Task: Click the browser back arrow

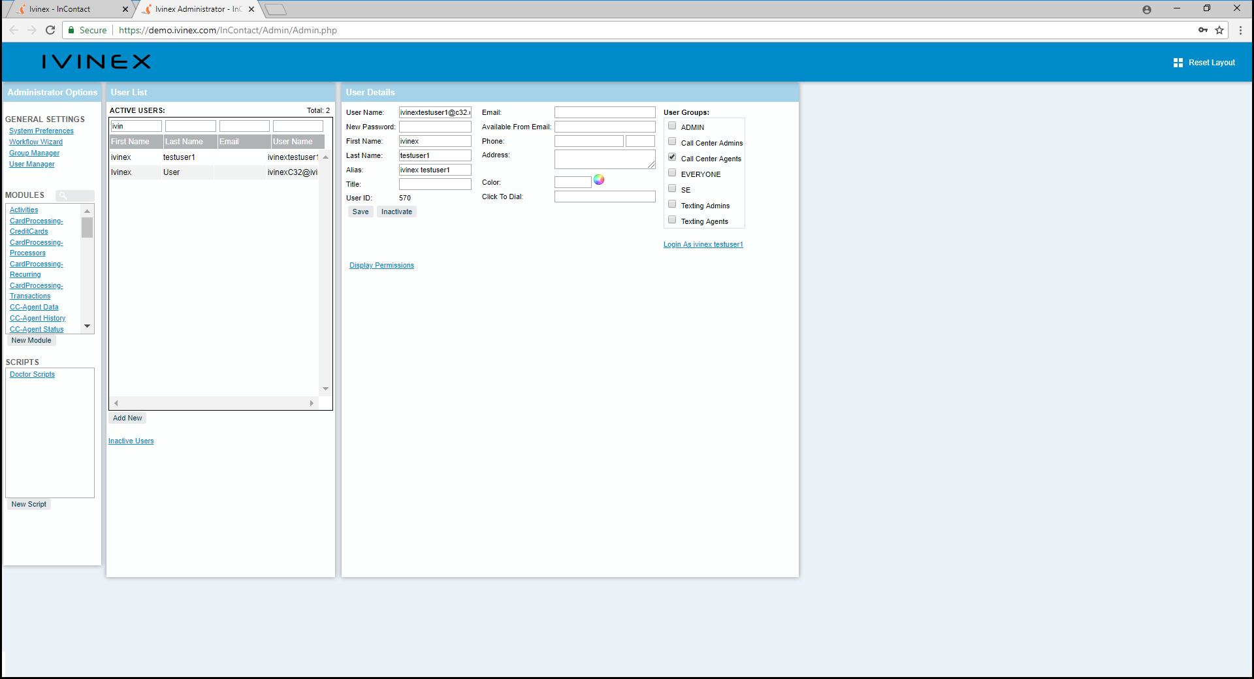Action: point(14,30)
